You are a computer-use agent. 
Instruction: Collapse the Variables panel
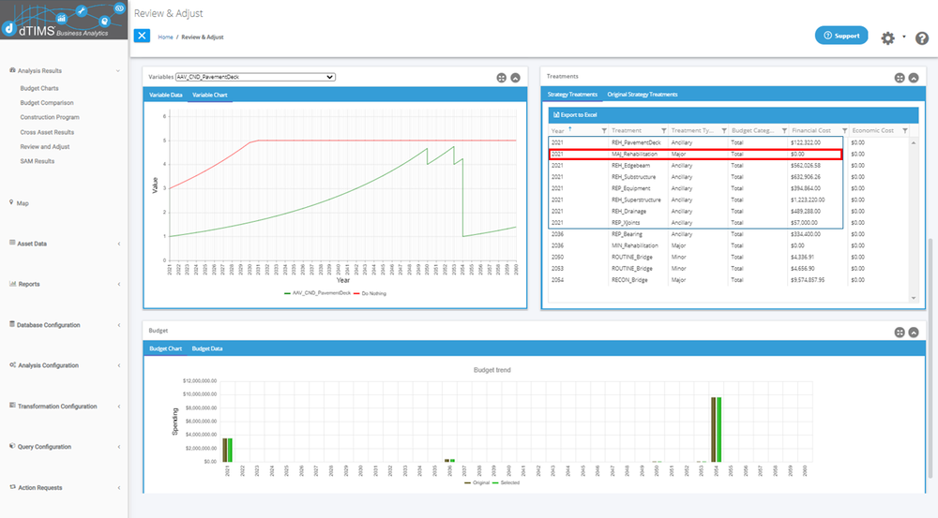point(515,78)
